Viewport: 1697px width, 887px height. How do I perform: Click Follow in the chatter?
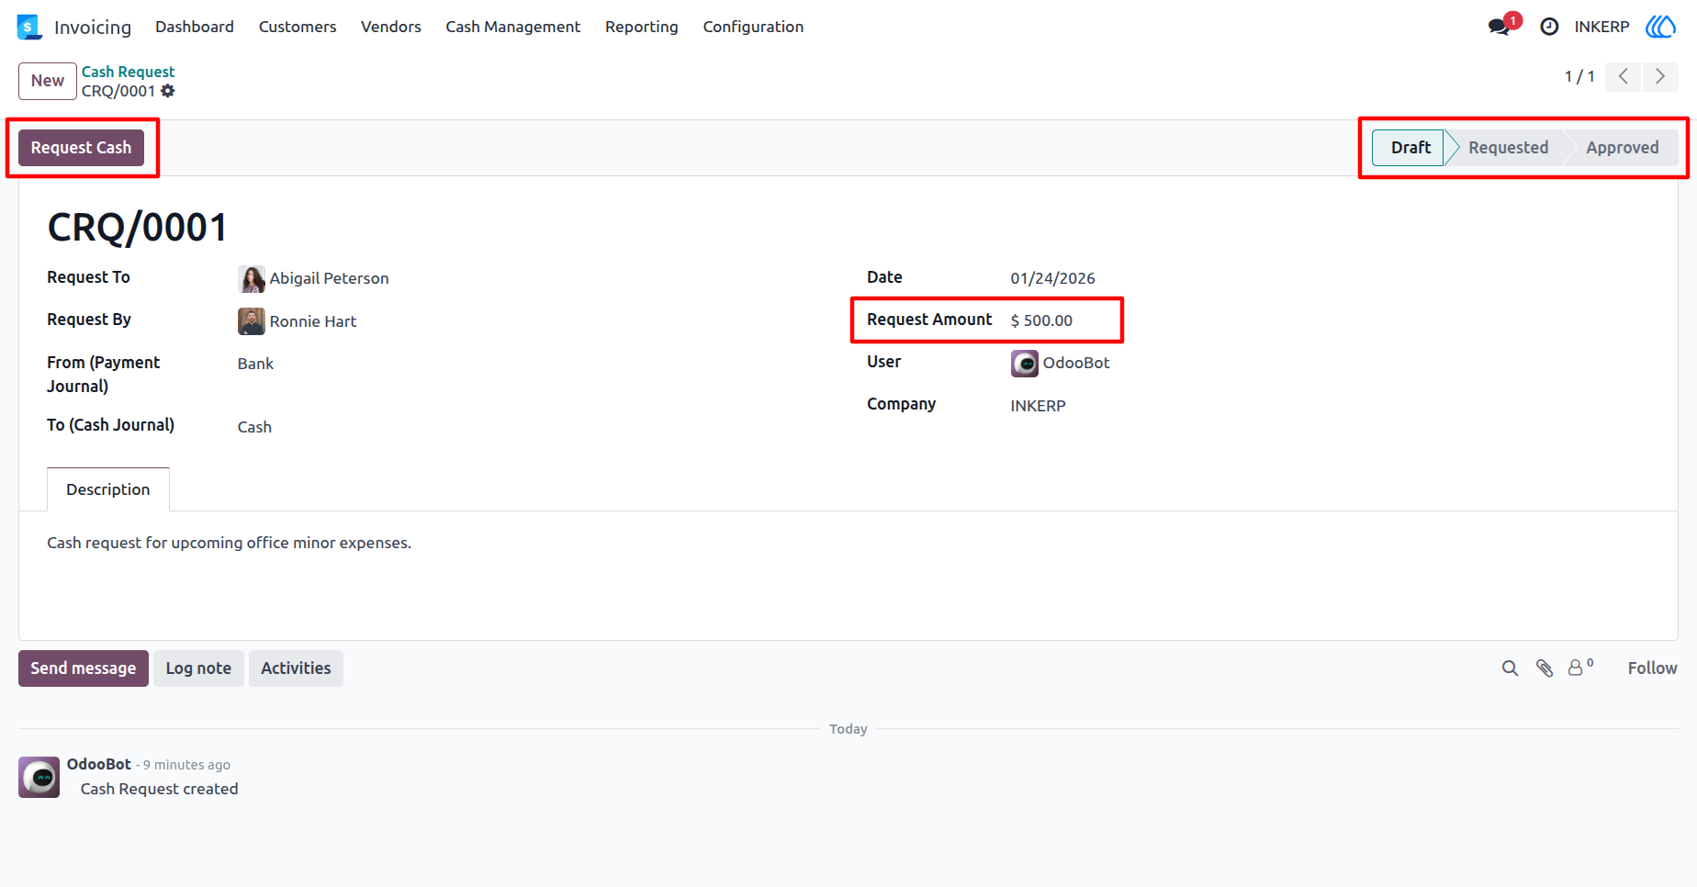(1652, 668)
